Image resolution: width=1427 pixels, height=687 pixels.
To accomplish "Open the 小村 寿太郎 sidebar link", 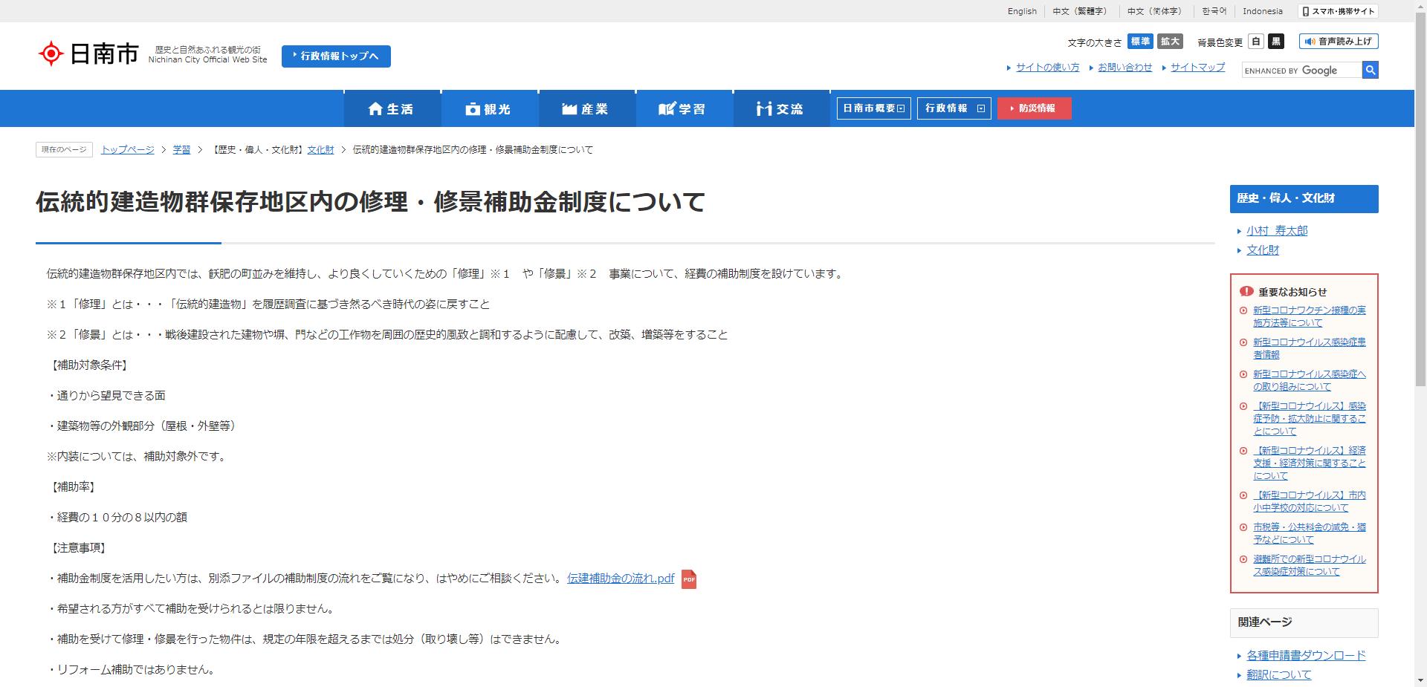I will click(x=1277, y=230).
